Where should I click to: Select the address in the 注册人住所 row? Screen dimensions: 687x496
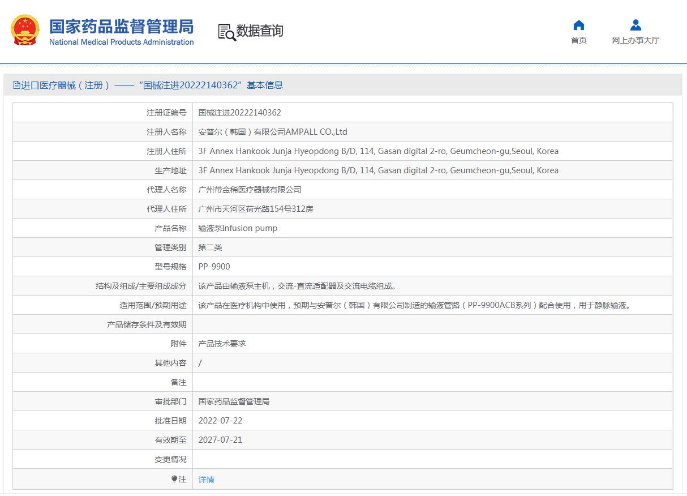pos(378,151)
